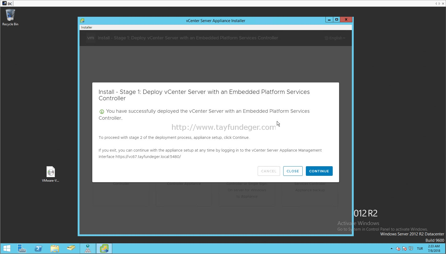The width and height of the screenshot is (446, 254).
Task: Click the Action Center flag tray icon
Action: tap(405, 249)
